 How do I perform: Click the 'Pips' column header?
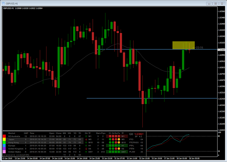104,133
